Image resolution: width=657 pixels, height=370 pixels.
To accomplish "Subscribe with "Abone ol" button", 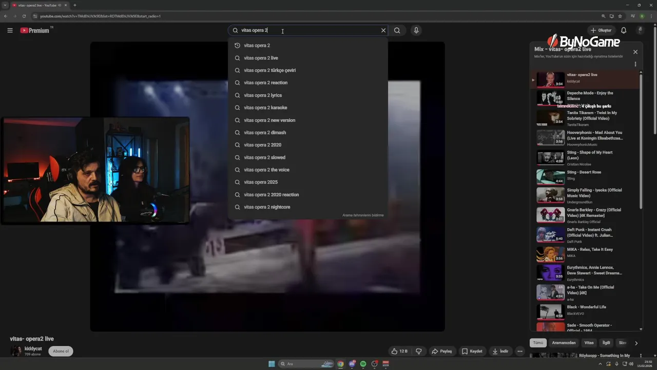I will (61, 351).
